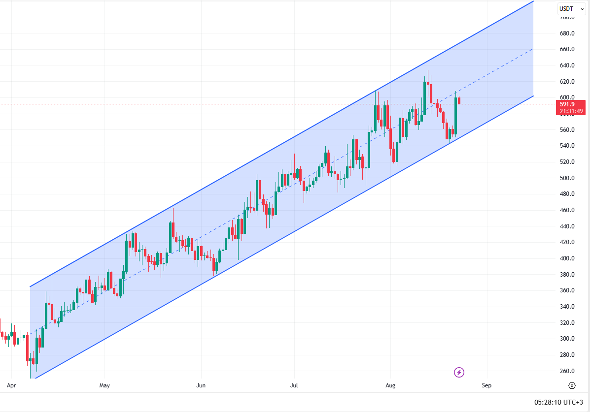
Task: Click the 260.0 level on price scale
Action: pyautogui.click(x=567, y=371)
